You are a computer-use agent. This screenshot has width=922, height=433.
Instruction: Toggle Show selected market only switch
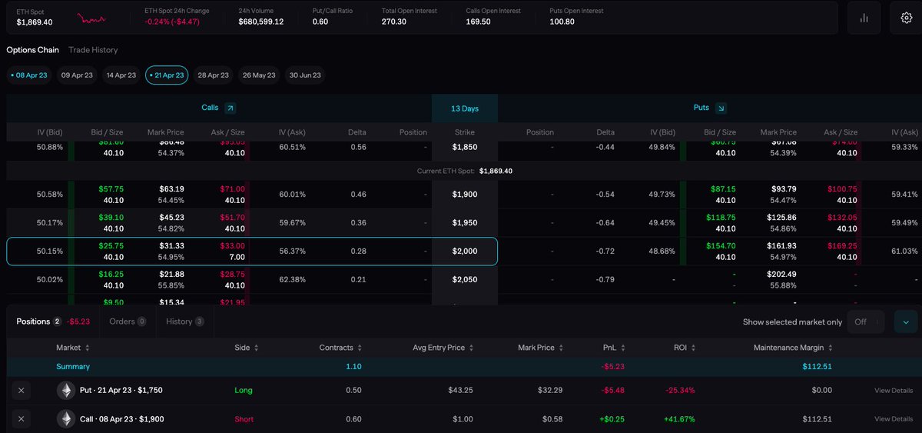(x=866, y=321)
